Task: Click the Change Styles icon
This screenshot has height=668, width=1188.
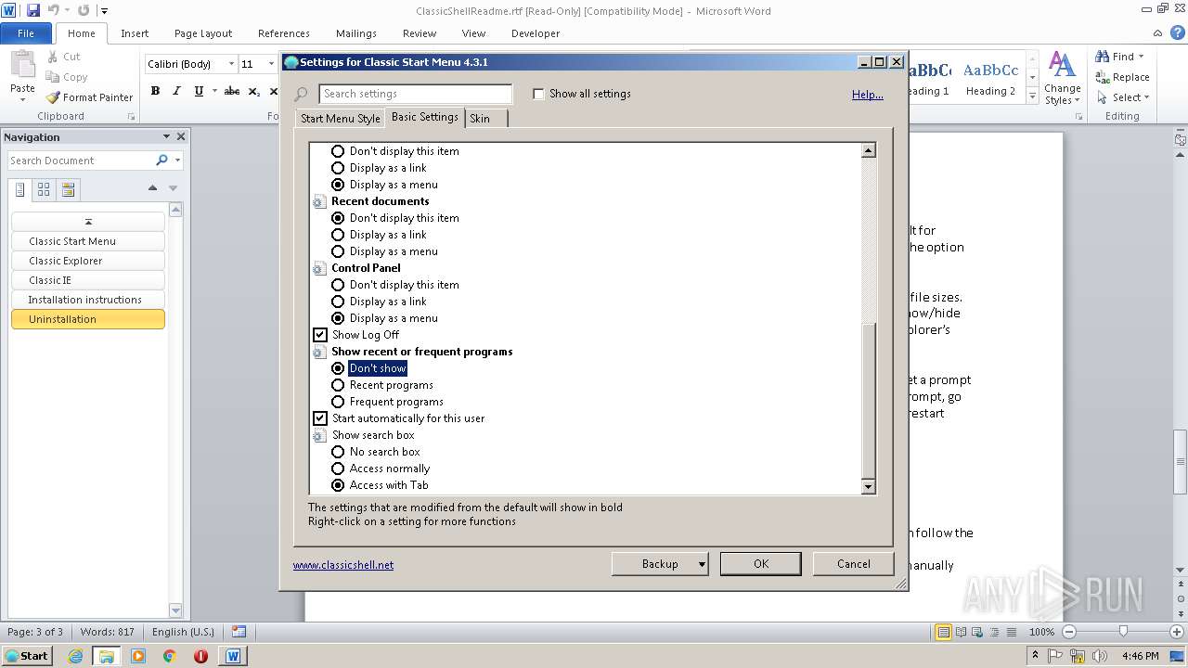Action: (1062, 65)
